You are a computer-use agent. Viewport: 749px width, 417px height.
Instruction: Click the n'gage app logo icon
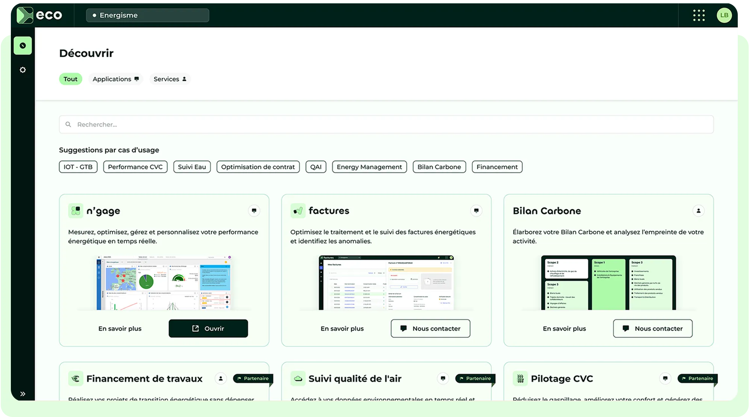(76, 211)
